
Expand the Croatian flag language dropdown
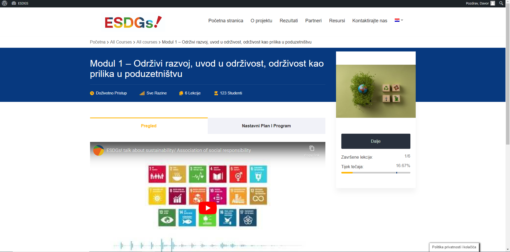(399, 20)
